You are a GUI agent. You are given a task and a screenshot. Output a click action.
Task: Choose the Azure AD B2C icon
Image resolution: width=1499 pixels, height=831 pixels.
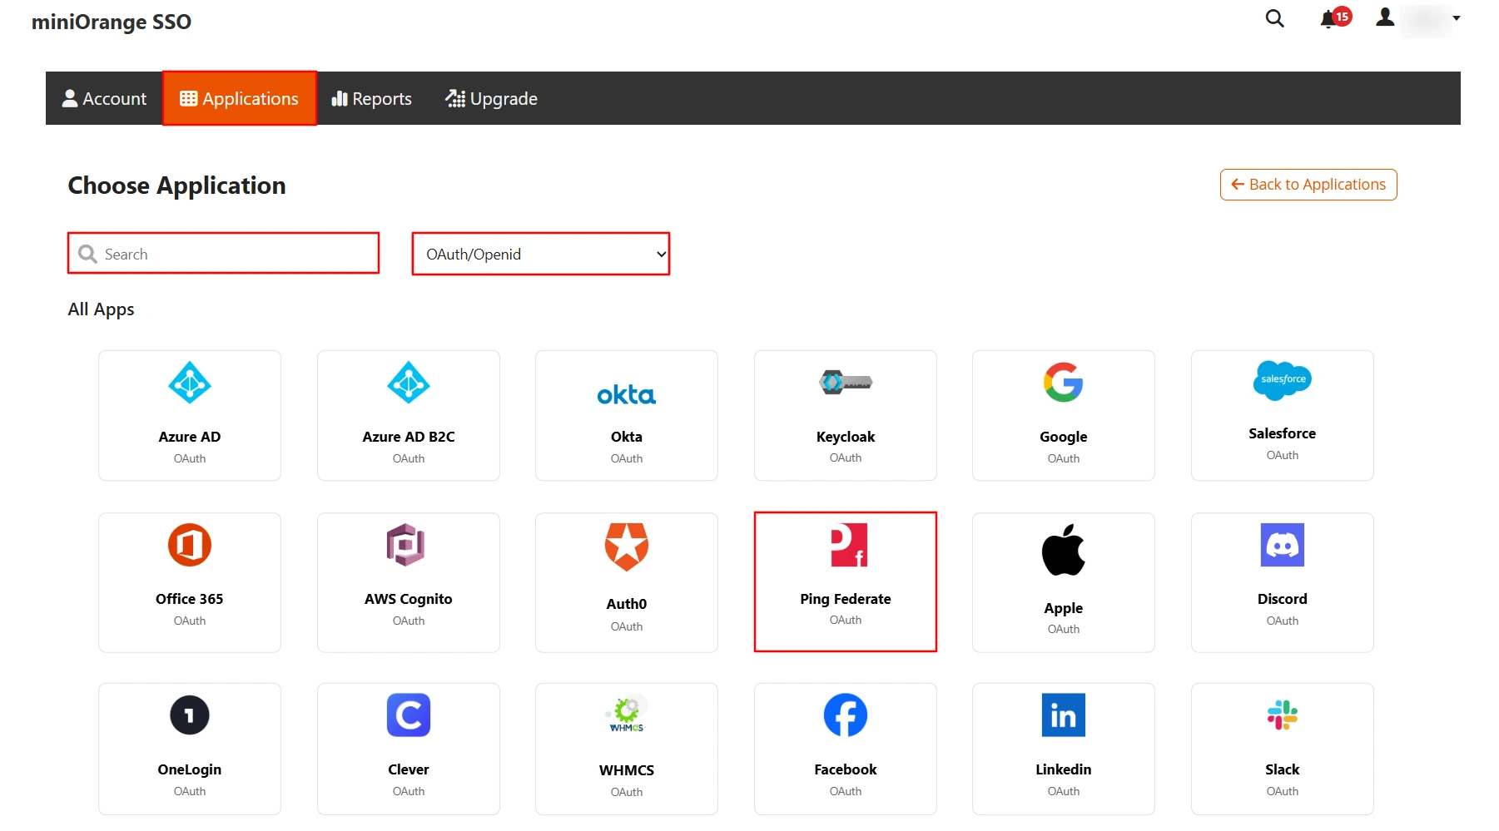(409, 383)
